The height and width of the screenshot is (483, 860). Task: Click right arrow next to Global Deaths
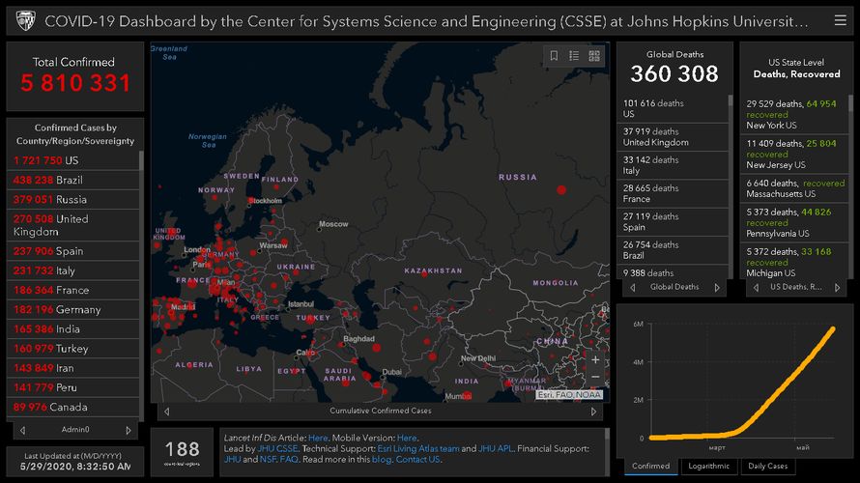click(x=717, y=287)
